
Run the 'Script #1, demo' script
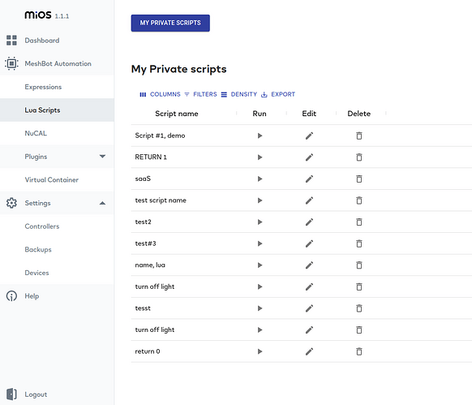point(260,136)
